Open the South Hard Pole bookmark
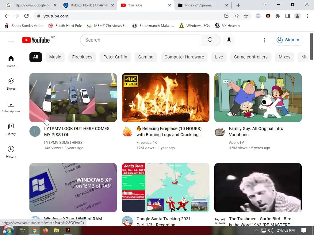Image resolution: width=314 pixels, height=235 pixels. click(65, 26)
